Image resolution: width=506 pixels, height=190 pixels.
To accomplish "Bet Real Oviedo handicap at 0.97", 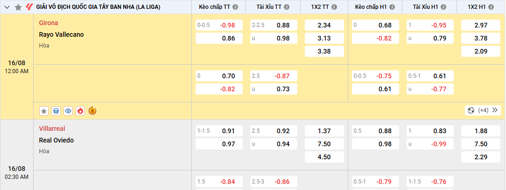I will 219,143.
